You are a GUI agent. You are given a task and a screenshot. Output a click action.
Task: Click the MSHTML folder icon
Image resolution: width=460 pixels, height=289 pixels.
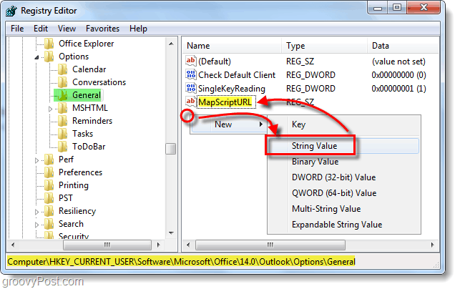62,108
